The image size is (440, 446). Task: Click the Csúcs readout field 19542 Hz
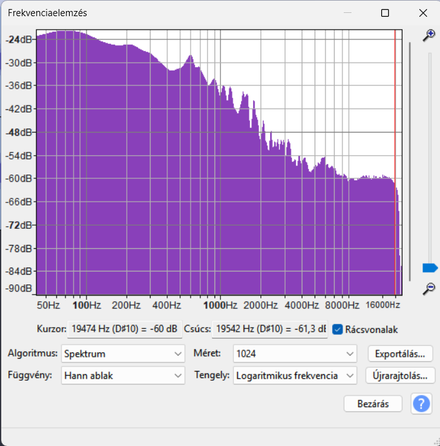[x=269, y=329]
